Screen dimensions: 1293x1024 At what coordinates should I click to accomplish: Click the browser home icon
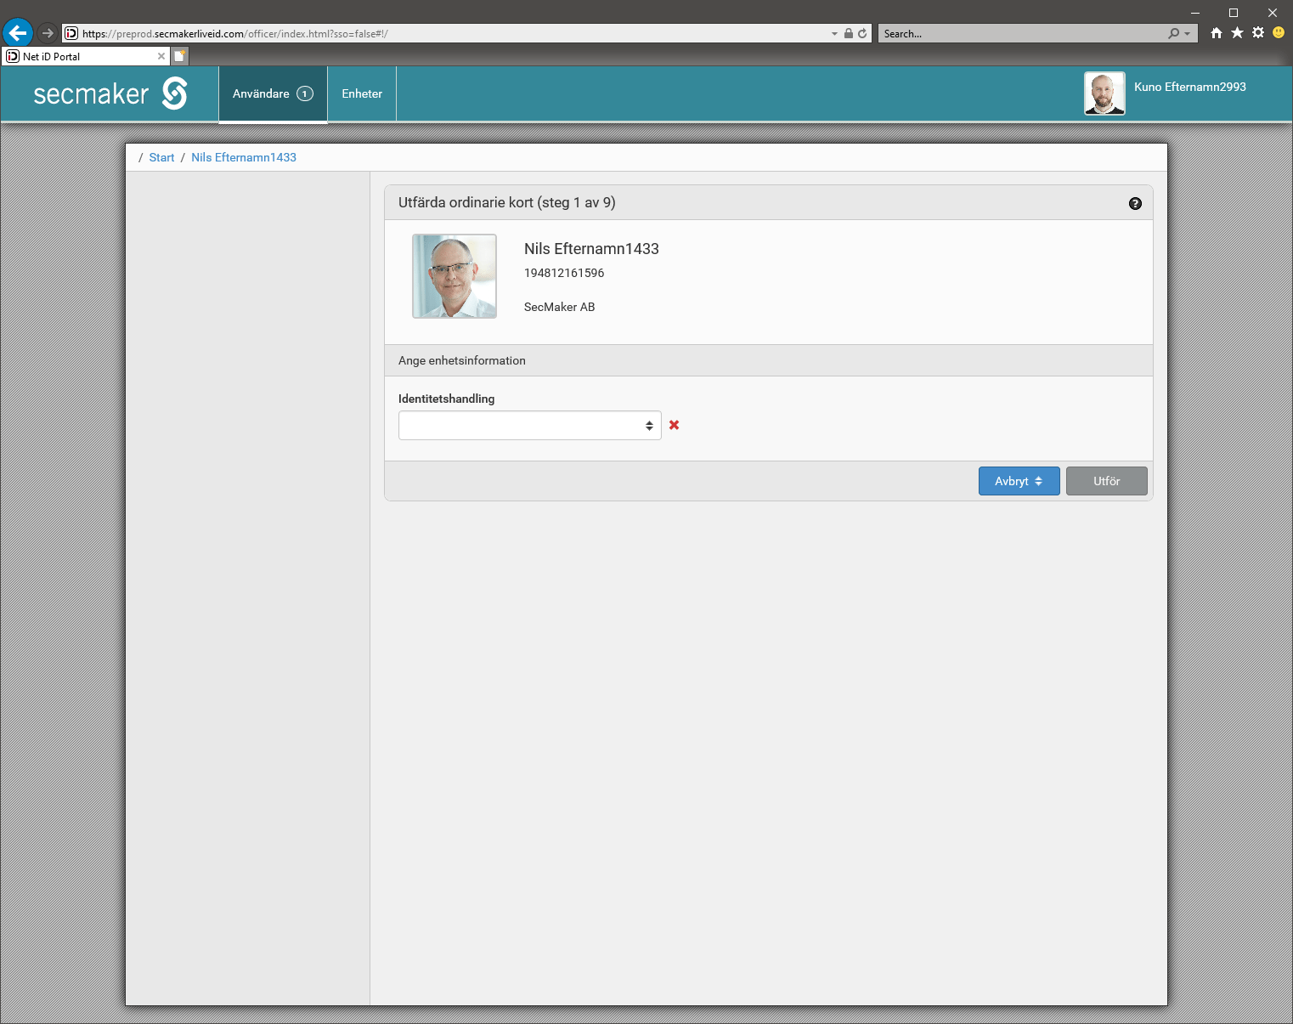coord(1217,33)
